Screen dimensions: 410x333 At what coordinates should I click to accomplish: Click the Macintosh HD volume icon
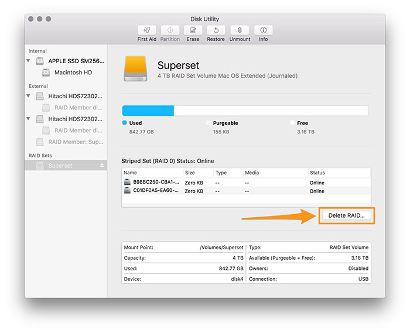[46, 73]
